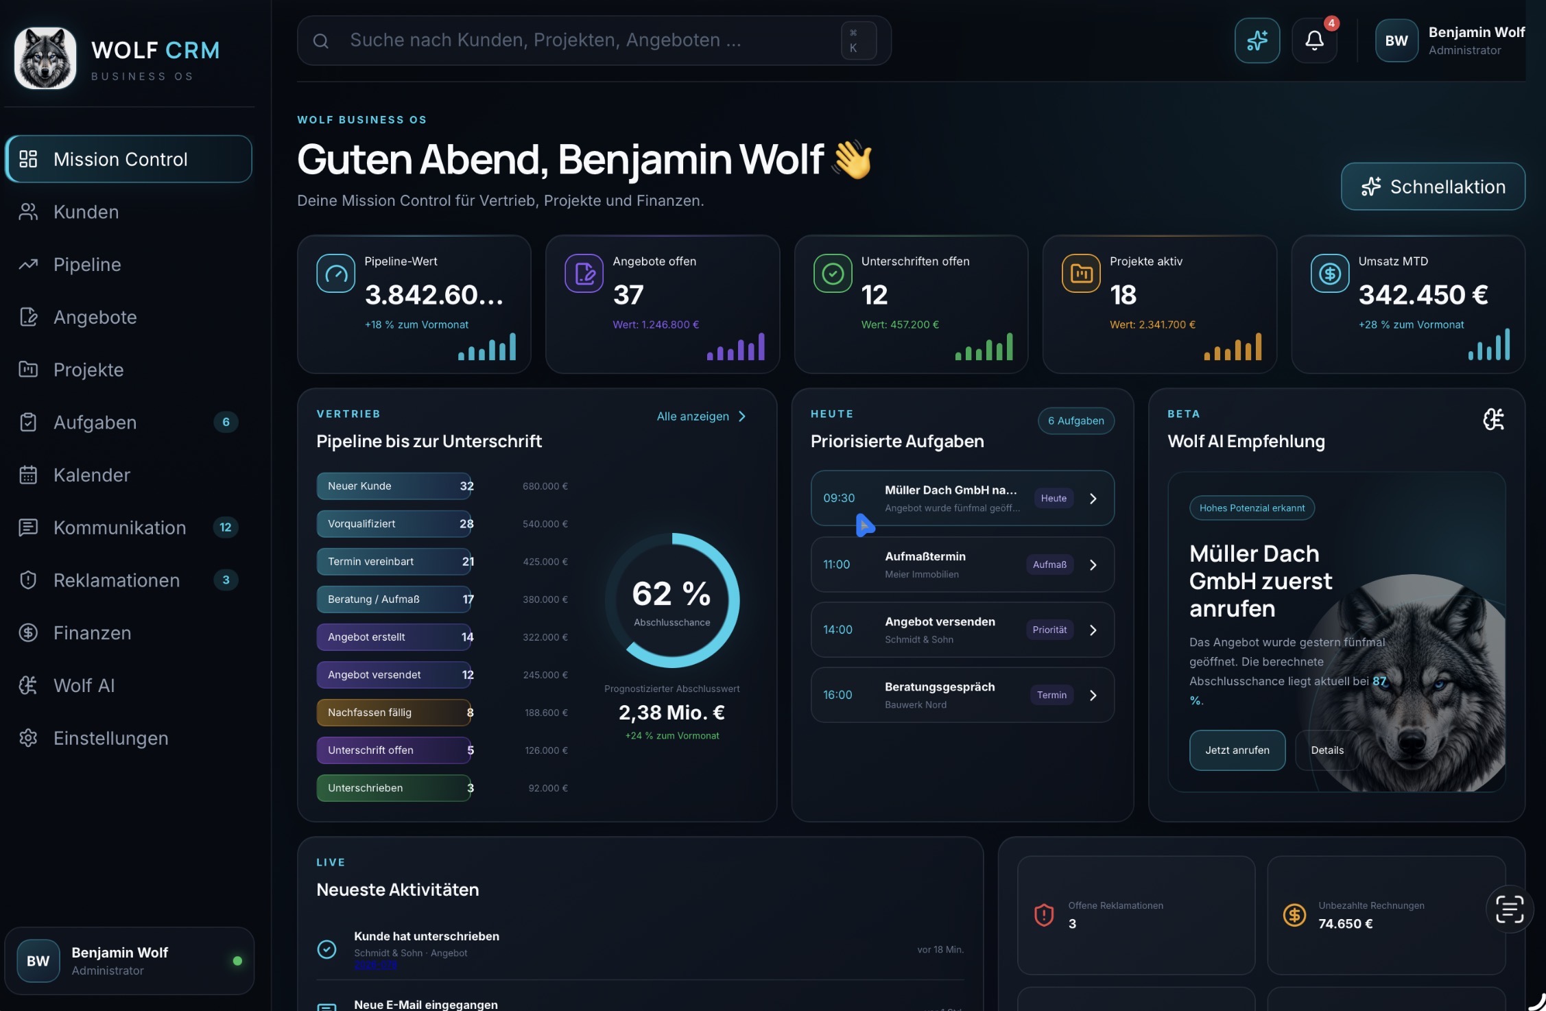Click the 2,38 Mio. € forecast value
Viewport: 1546px width, 1011px height.
[671, 713]
